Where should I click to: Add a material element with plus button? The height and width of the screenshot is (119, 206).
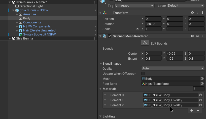click(x=192, y=110)
